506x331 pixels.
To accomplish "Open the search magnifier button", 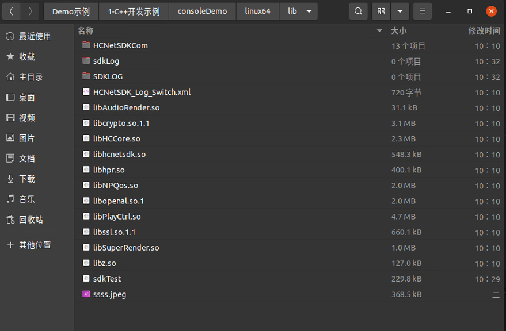I will [x=358, y=11].
